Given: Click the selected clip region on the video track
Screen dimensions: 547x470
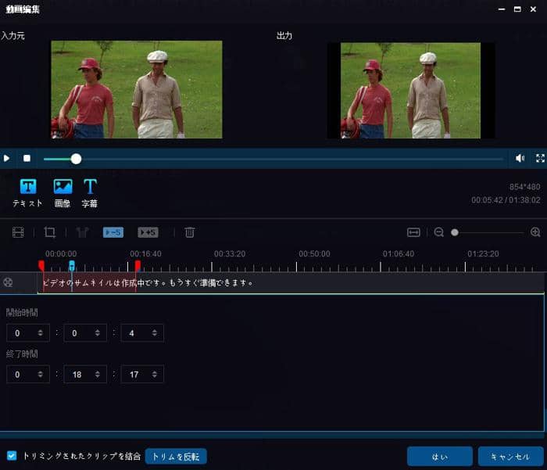Looking at the screenshot, I should tap(89, 282).
